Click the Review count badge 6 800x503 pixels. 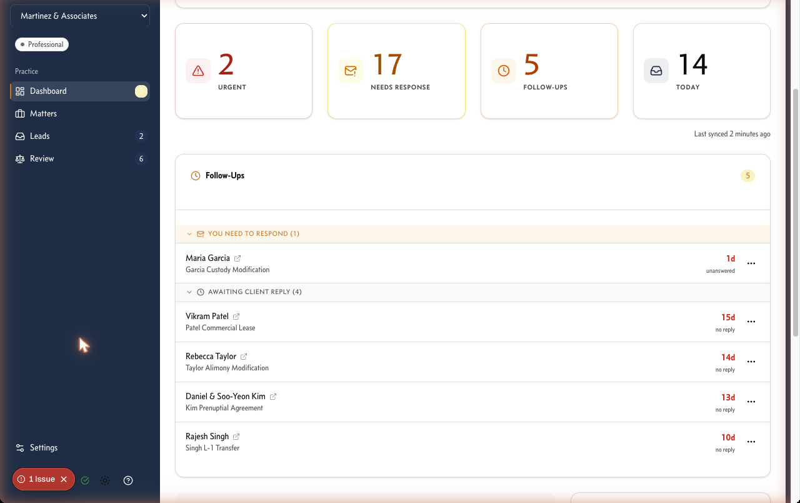tap(141, 159)
